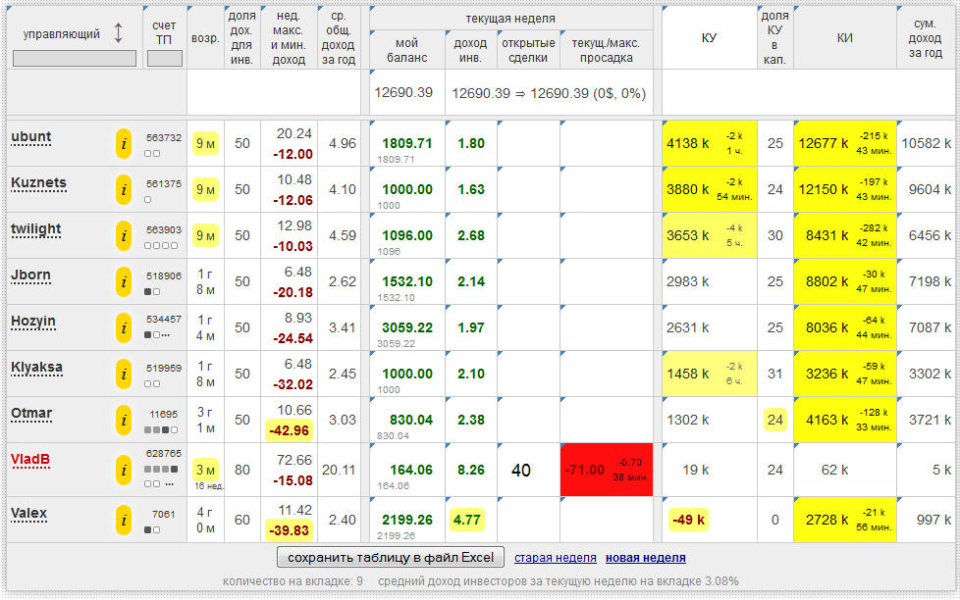
Task: Click ubunt balance 1809.71
Action: click(x=407, y=144)
